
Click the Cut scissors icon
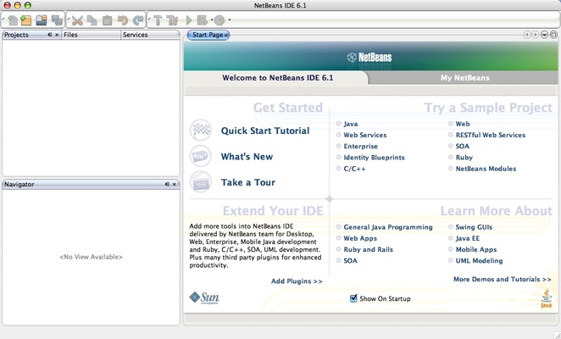coord(77,20)
